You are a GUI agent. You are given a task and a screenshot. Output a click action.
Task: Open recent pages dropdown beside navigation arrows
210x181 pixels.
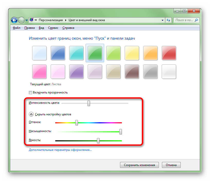pos(26,20)
